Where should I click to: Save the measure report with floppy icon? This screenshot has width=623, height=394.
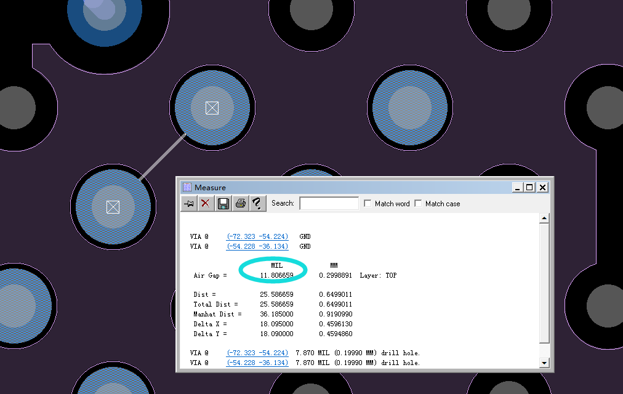[223, 204]
